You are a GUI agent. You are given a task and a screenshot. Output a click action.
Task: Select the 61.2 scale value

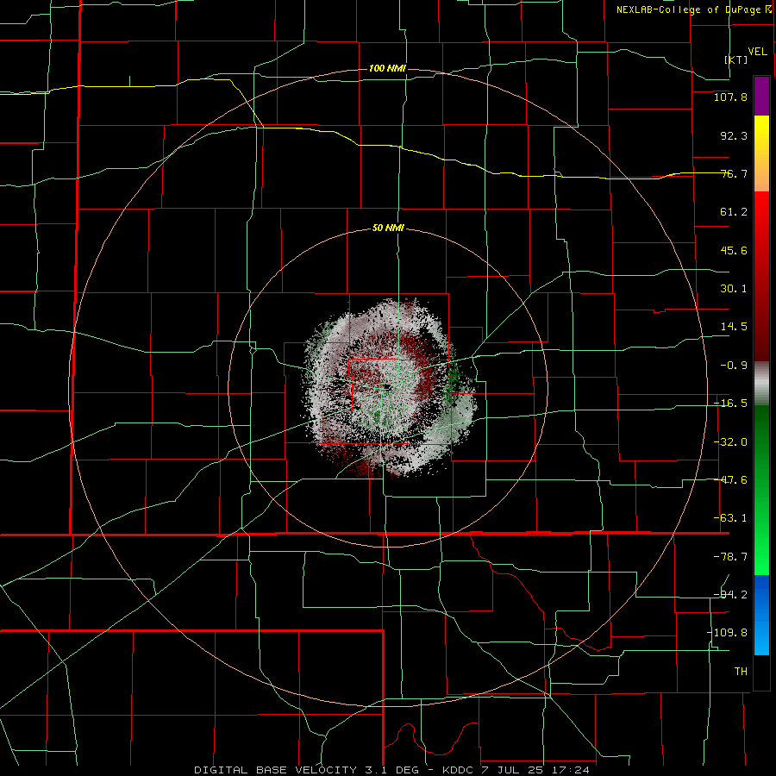pos(734,212)
